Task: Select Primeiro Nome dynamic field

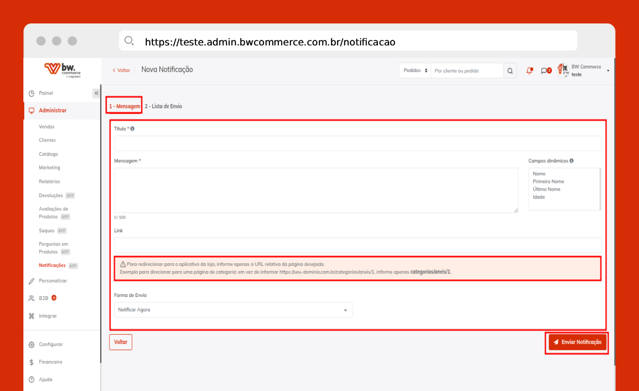Action: point(548,182)
